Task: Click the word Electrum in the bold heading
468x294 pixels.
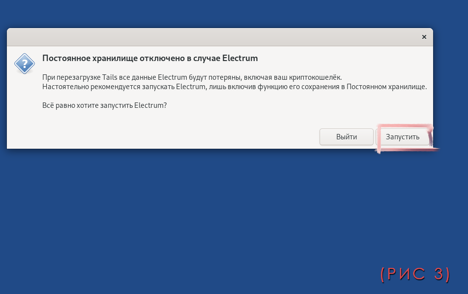Action: click(x=240, y=58)
